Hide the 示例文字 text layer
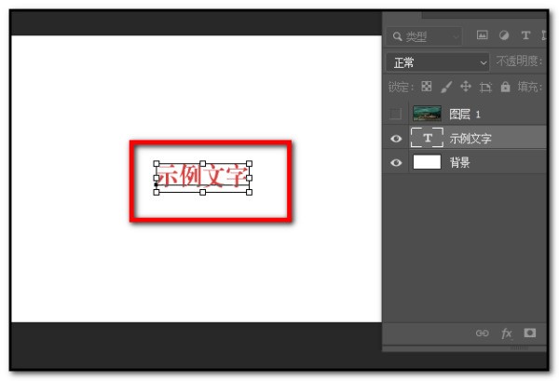Screen dimensions: 559x381 [396, 138]
